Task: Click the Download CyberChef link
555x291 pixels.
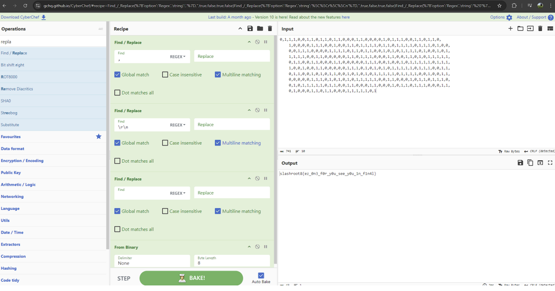Action: tap(23, 17)
